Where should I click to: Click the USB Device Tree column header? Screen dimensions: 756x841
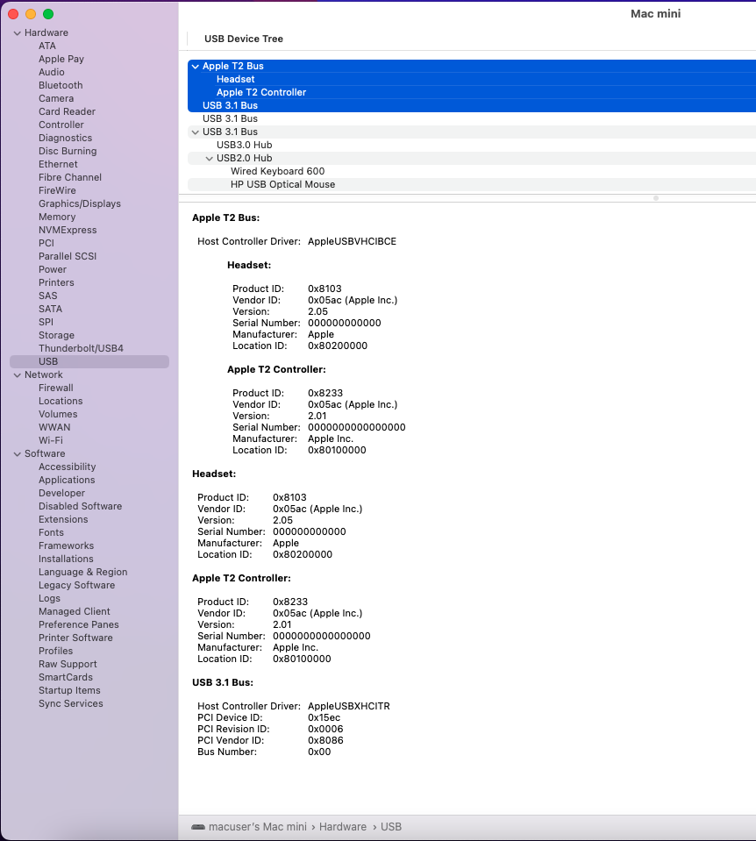tap(244, 39)
